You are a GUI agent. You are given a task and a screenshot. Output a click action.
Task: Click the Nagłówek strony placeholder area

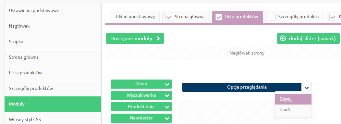tap(223, 53)
